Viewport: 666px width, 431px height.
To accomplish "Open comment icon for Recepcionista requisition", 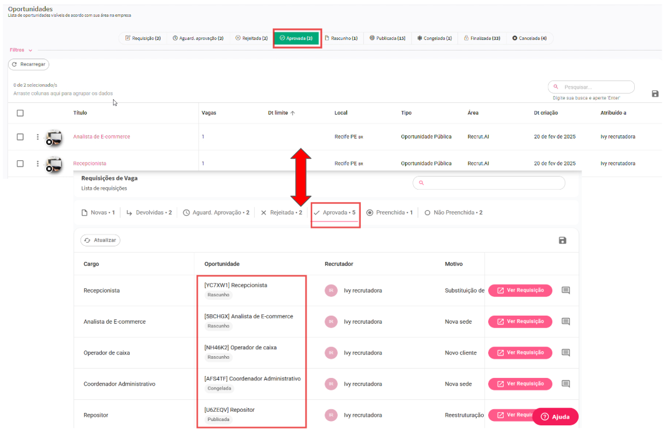I will click(x=566, y=290).
